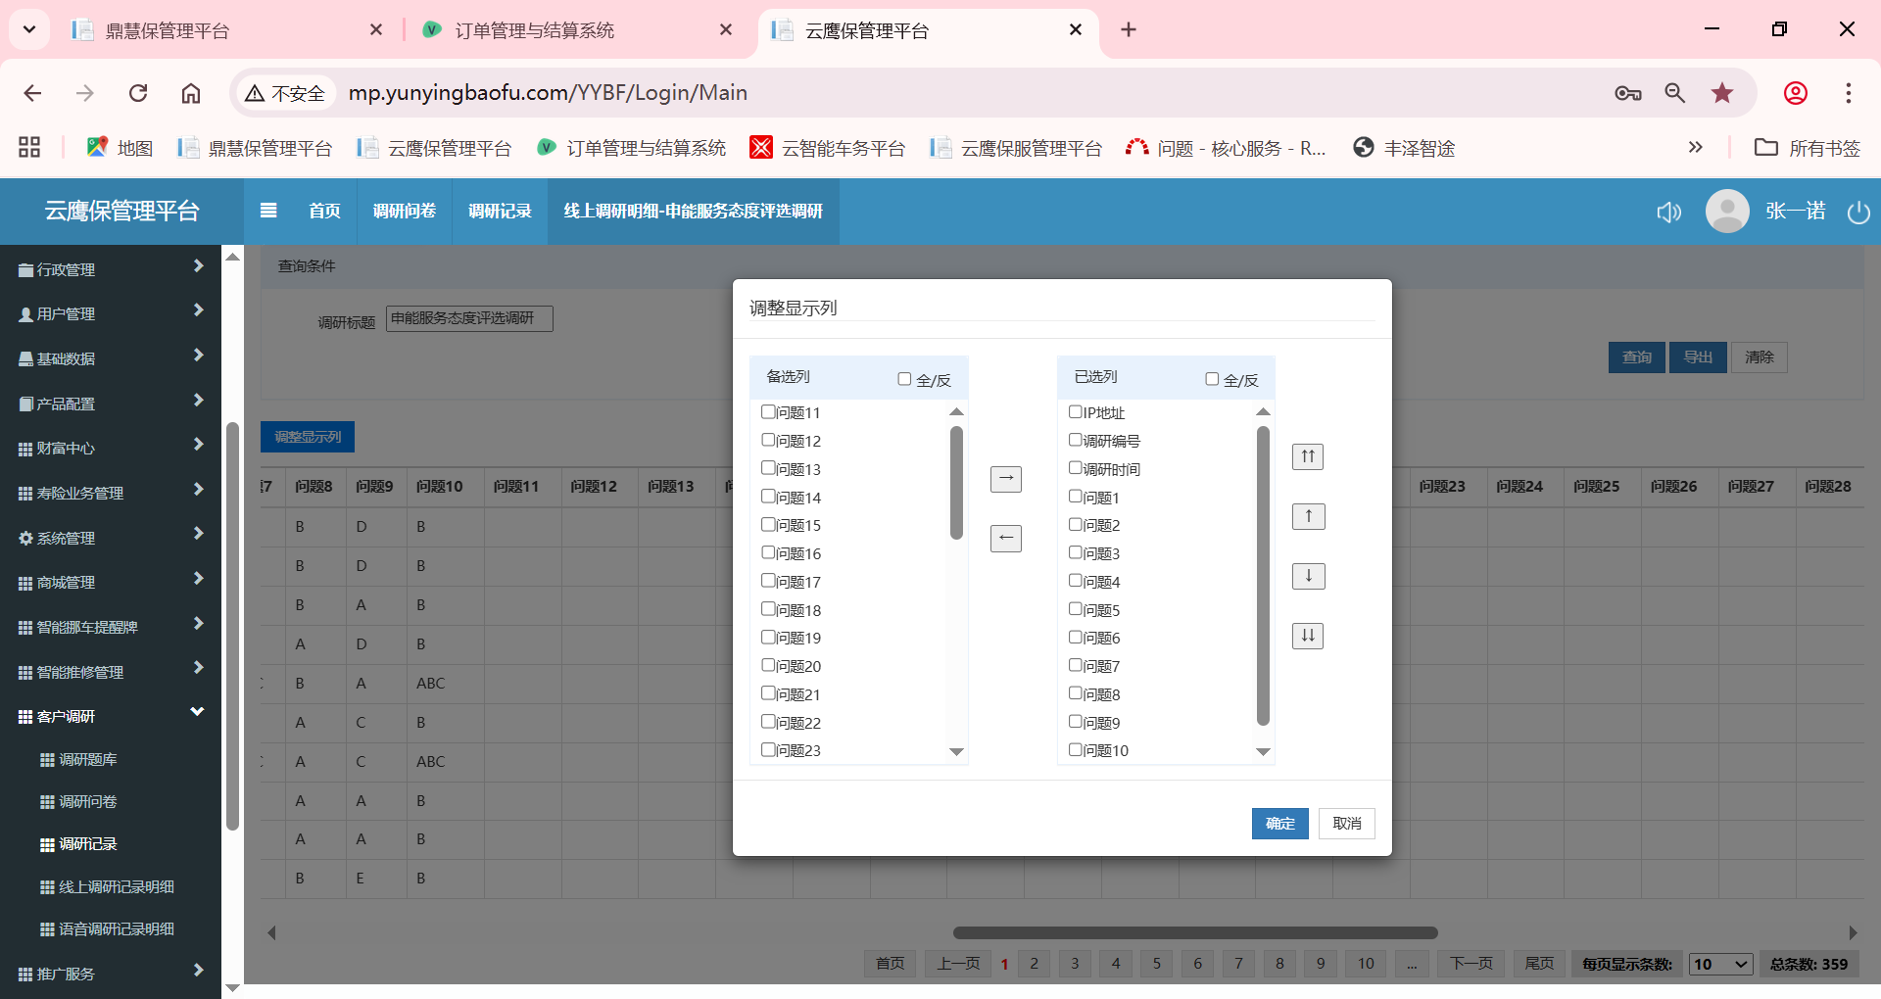Click the move-right arrow button in dialog
The image size is (1881, 999).
pos(1005,479)
